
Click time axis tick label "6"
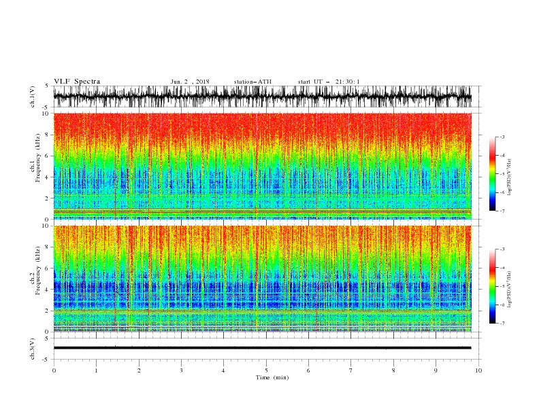(308, 370)
